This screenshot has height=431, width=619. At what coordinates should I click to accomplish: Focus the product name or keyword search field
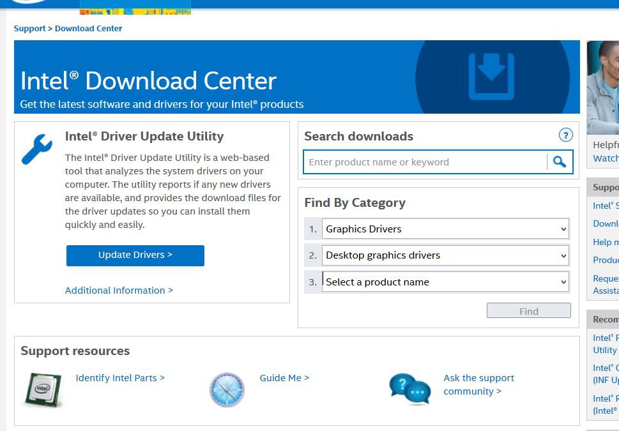pyautogui.click(x=425, y=162)
